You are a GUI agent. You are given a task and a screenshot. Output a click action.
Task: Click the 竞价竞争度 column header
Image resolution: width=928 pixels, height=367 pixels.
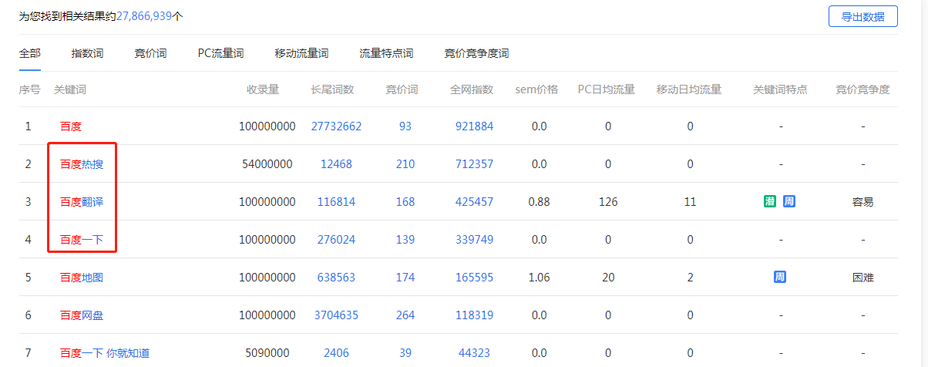(863, 89)
